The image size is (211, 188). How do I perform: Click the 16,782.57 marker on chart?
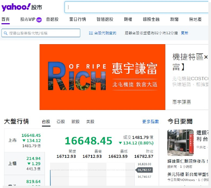coord(144,170)
